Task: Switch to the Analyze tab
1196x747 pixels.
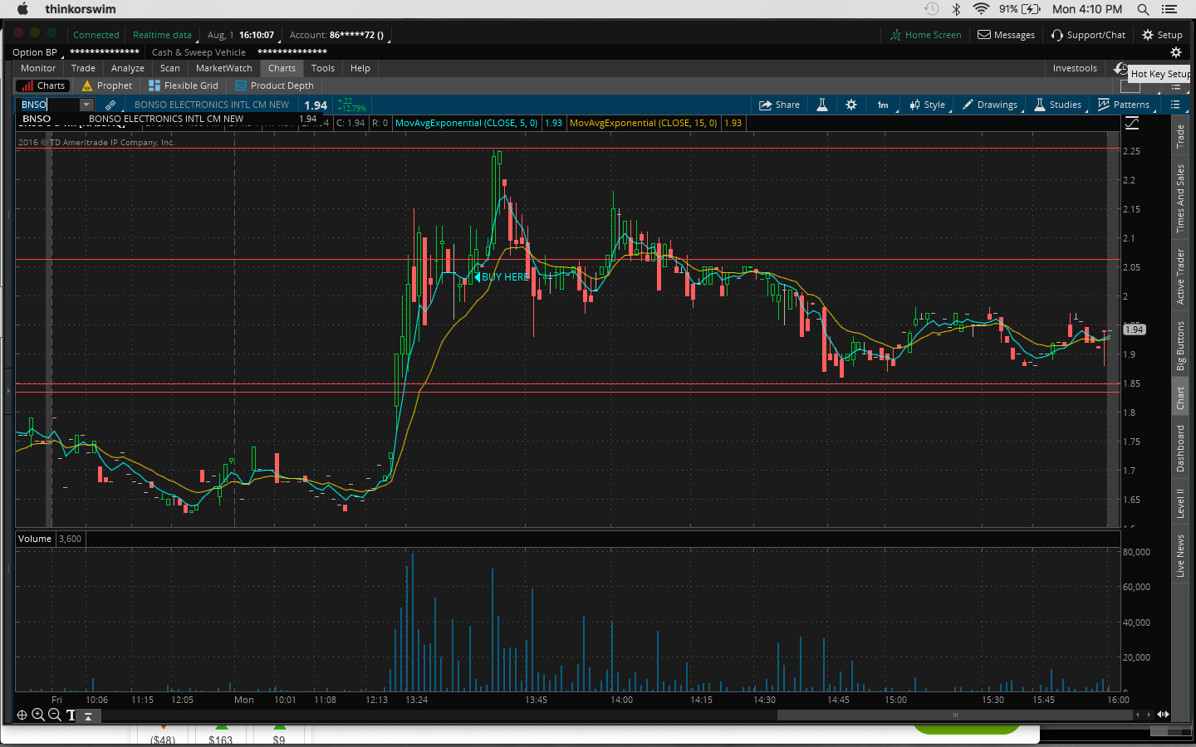Action: 128,68
